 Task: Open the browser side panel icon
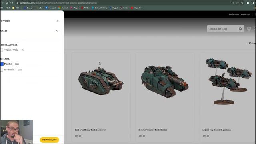click(252, 3)
